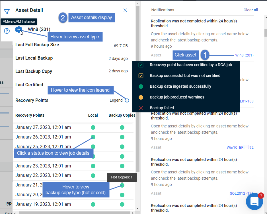Select the January 22, 2023, 12:01 am row
Viewport: 267px width, 214px height.
point(73,175)
